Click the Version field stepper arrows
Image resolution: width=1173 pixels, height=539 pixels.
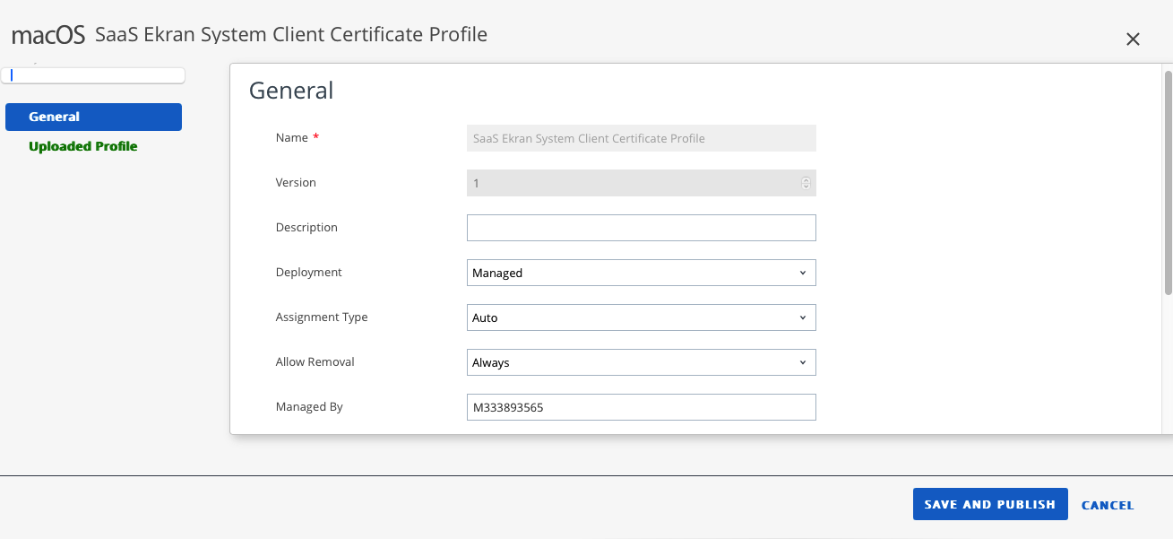click(x=806, y=183)
